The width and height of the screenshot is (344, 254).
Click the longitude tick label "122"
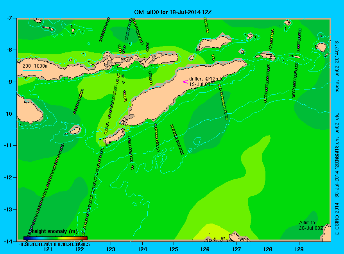[x=79, y=249]
